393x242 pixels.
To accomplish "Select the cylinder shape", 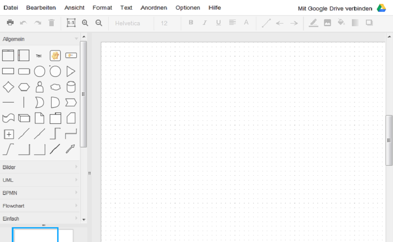I will [71, 87].
